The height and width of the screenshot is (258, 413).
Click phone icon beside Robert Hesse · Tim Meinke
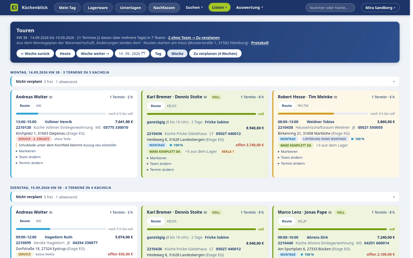coord(336,97)
